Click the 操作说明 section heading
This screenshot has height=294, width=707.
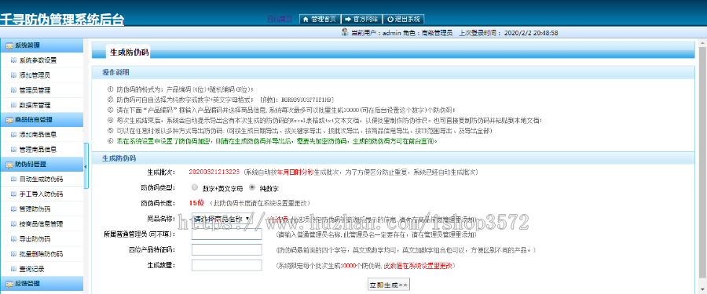tap(115, 72)
